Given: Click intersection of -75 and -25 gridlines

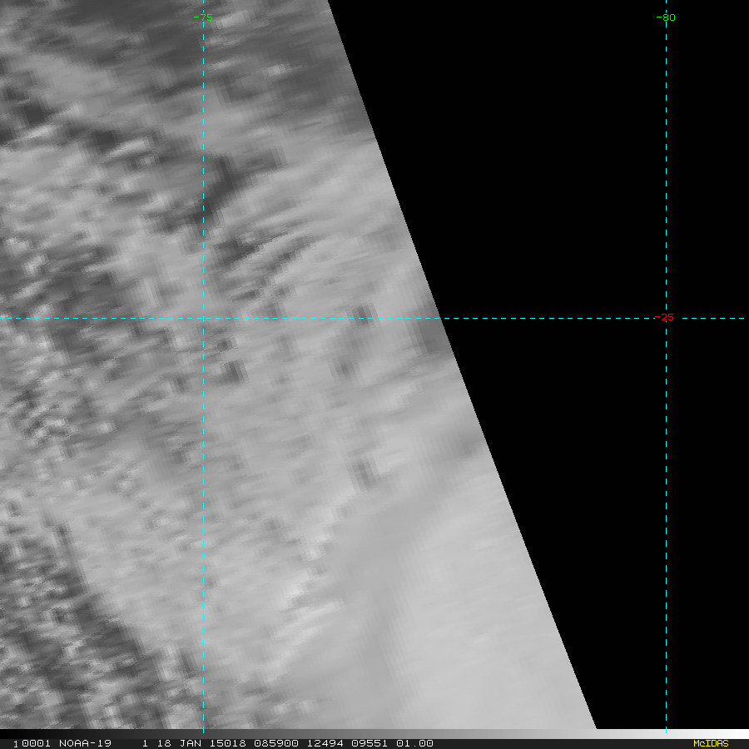Looking at the screenshot, I should [x=203, y=318].
